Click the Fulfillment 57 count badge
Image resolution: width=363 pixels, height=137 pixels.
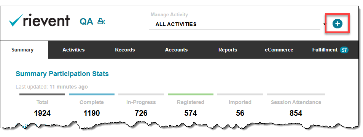[x=344, y=50]
